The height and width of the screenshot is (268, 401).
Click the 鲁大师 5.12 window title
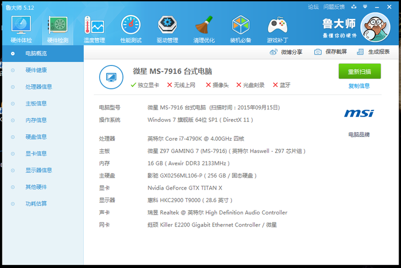point(20,7)
